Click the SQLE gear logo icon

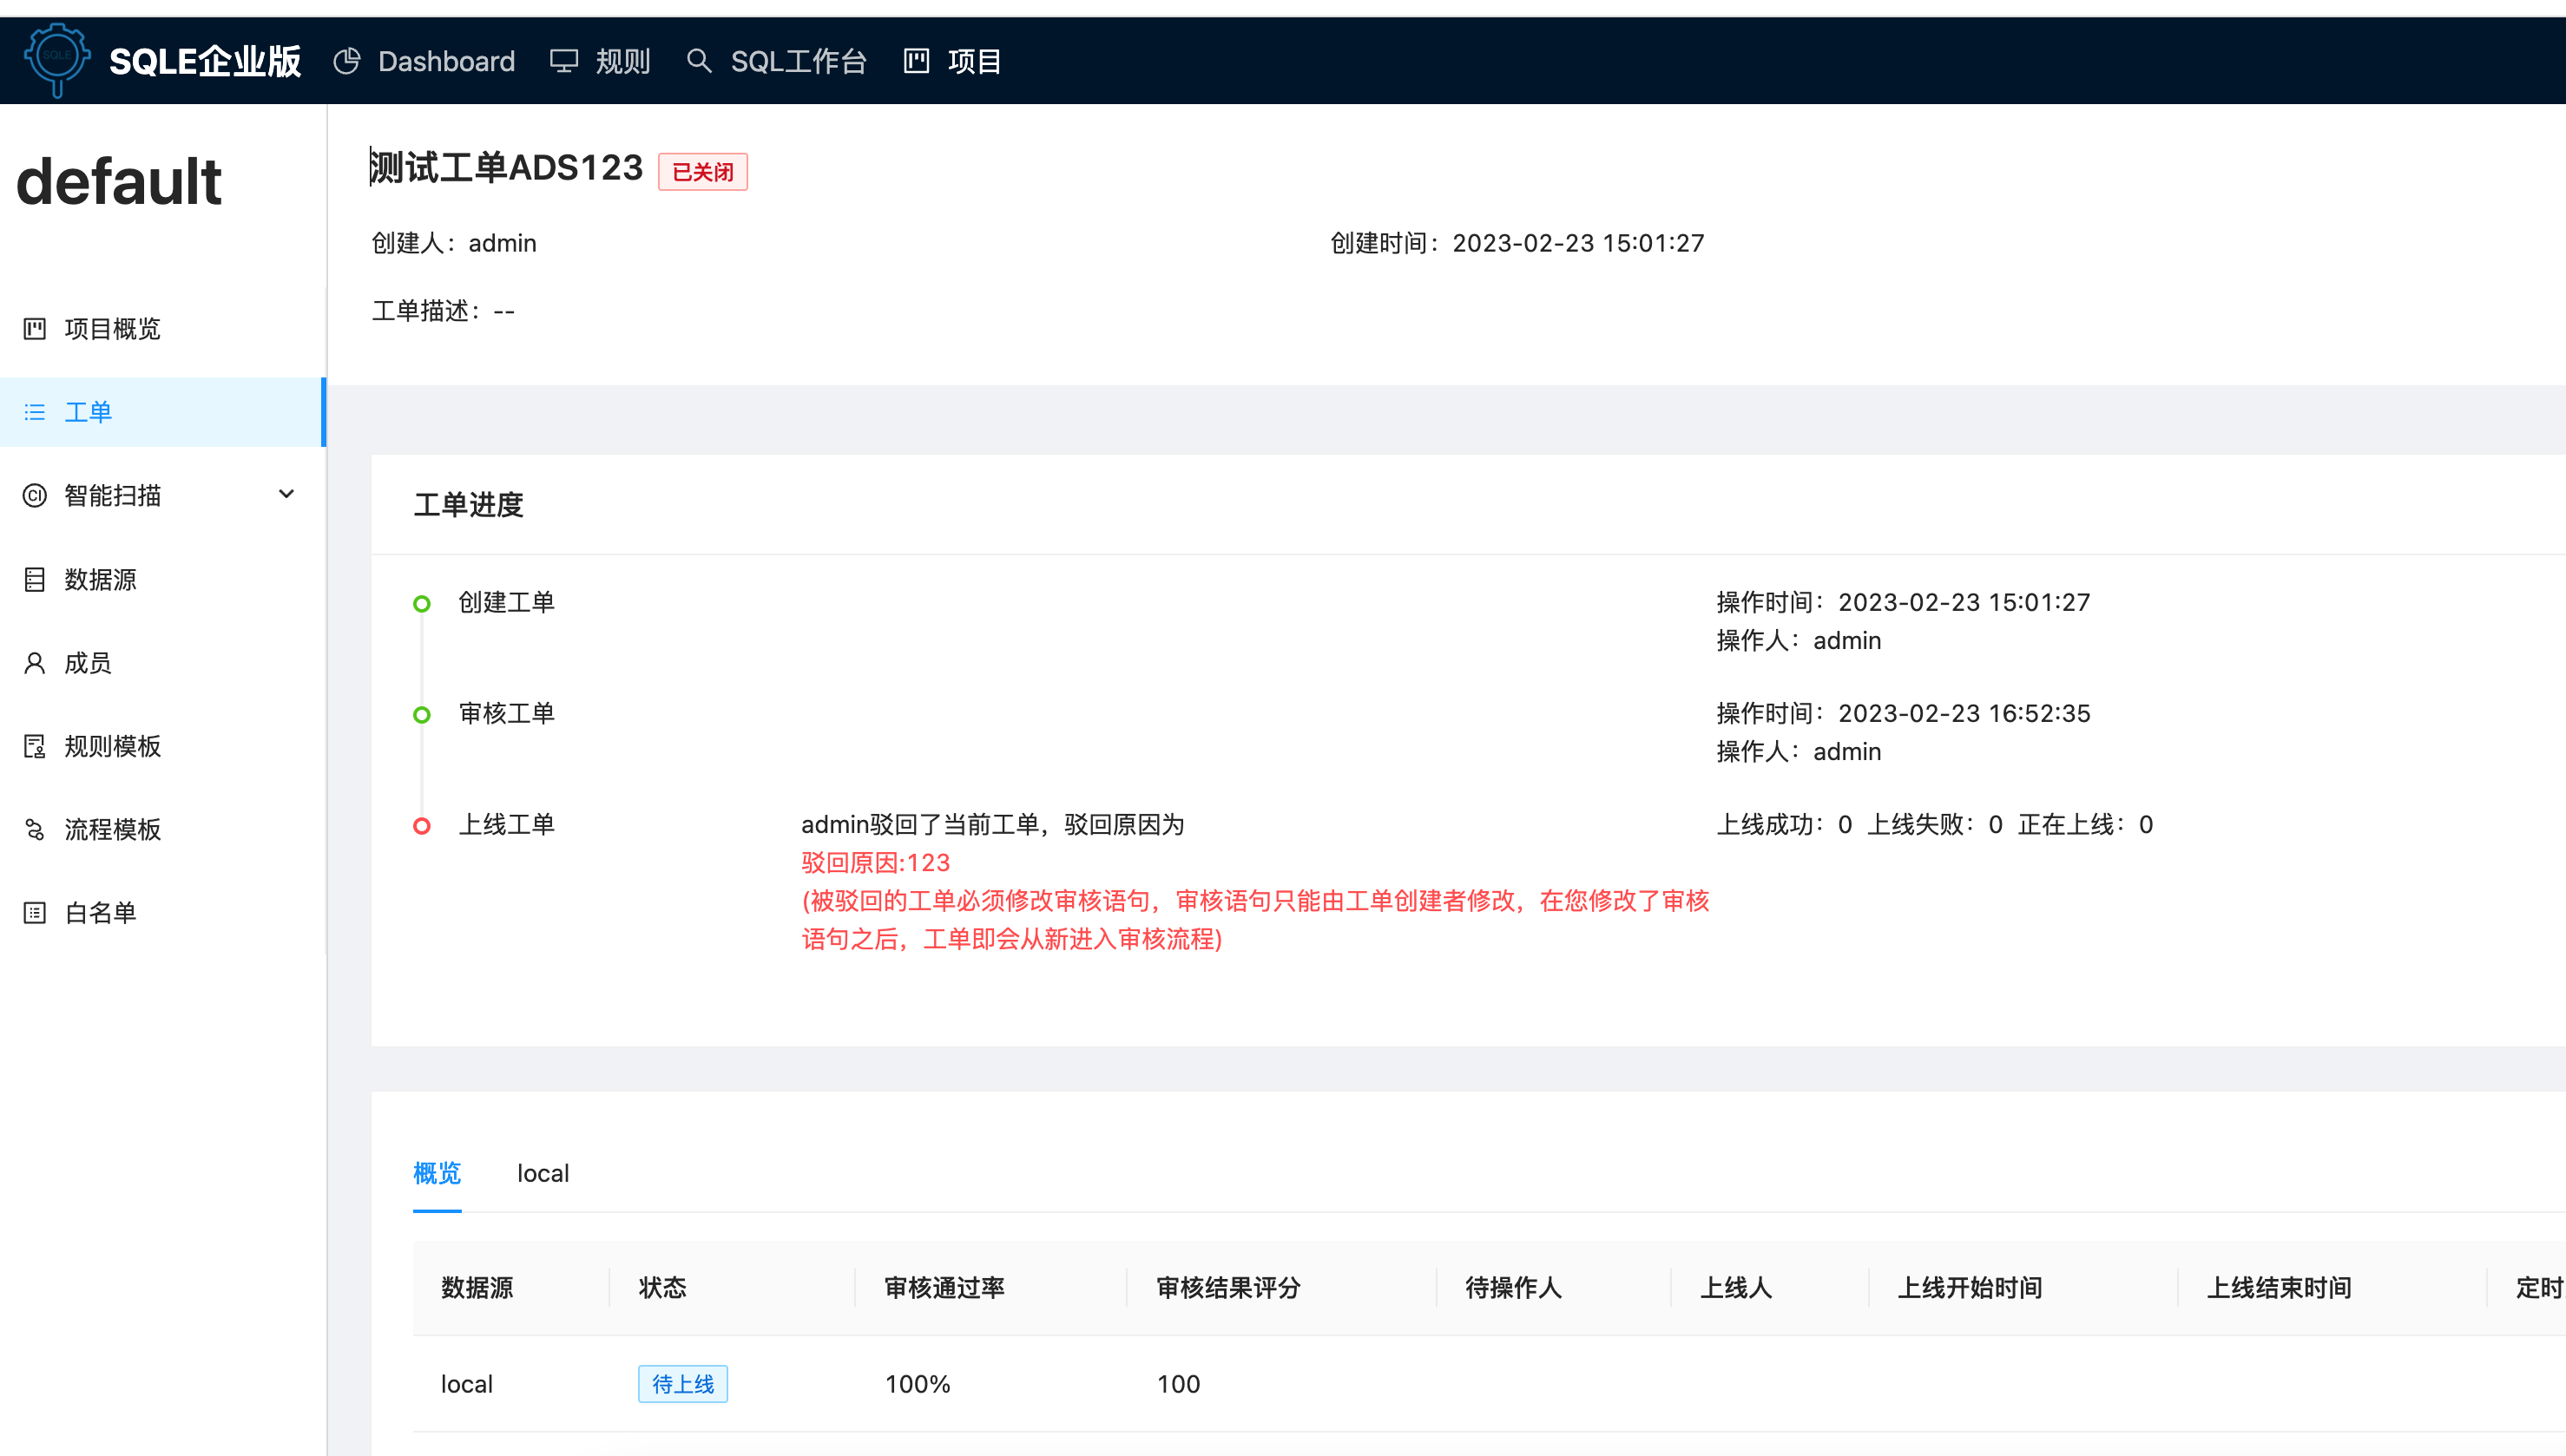coord(57,59)
